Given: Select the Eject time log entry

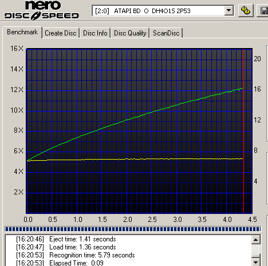Looking at the screenshot, I should pyautogui.click(x=66, y=239).
